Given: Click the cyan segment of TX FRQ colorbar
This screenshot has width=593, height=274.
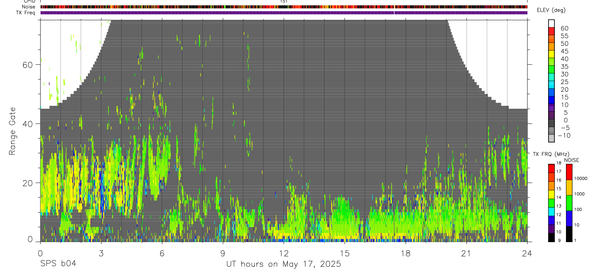Looking at the screenshot, I should point(551,211).
